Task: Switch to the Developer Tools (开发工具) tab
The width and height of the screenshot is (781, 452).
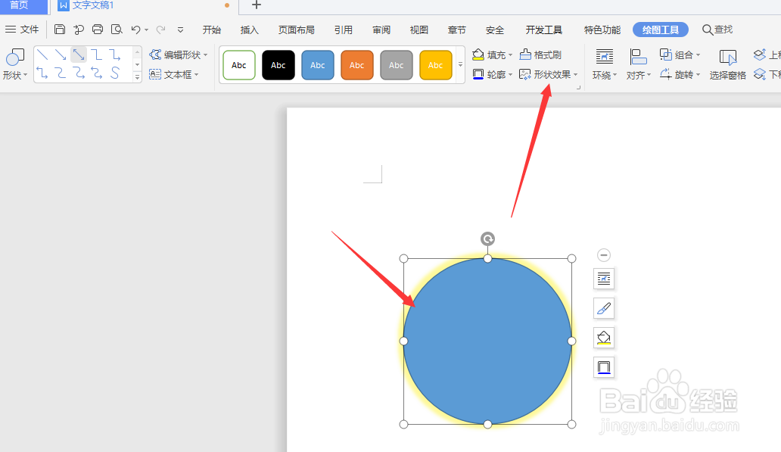Action: click(544, 30)
